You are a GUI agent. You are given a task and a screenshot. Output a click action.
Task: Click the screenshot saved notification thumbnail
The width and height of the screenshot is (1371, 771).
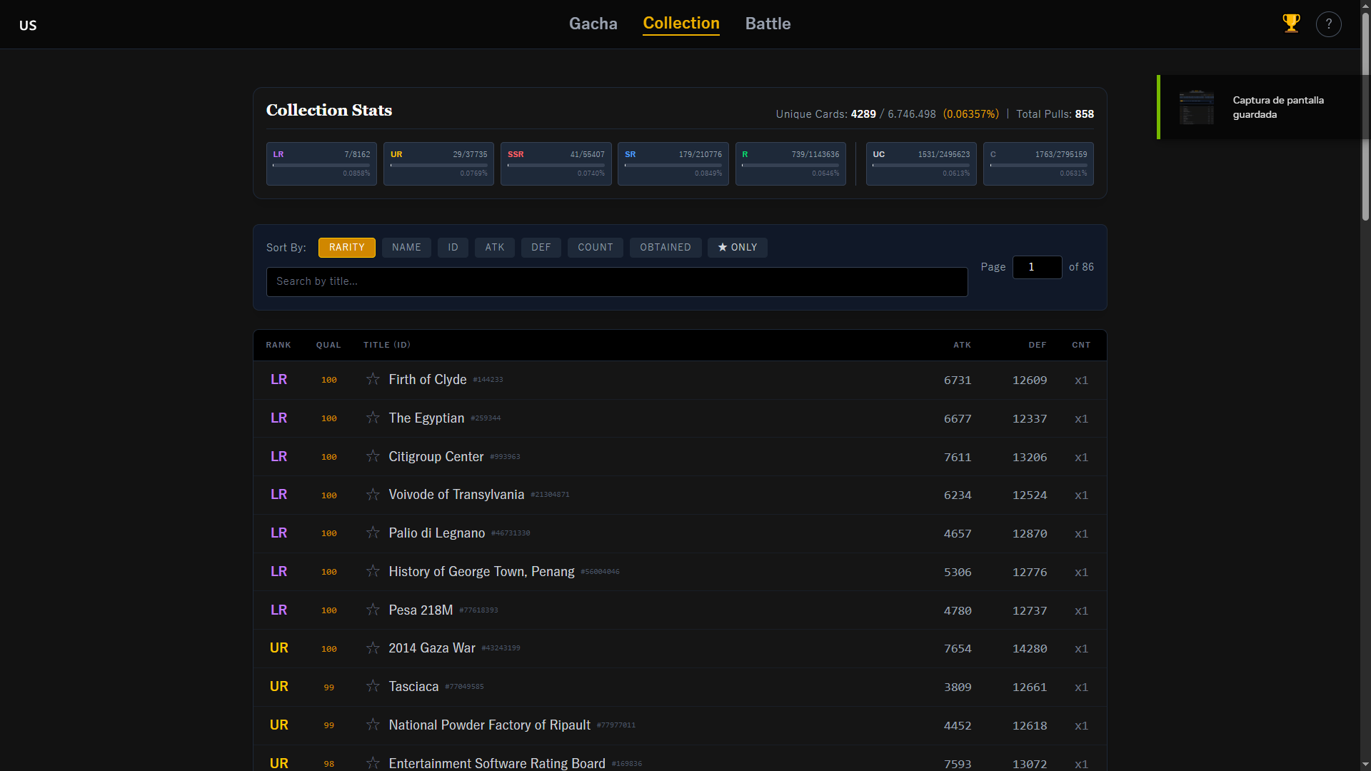tap(1196, 107)
